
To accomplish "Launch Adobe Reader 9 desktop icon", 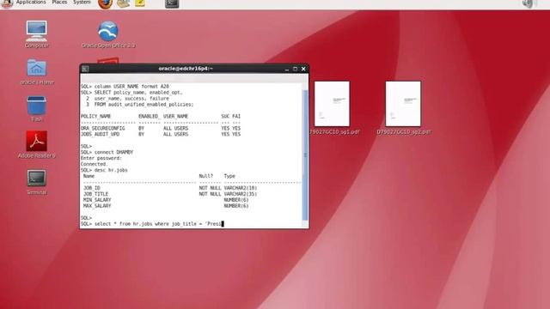I will tap(36, 145).
